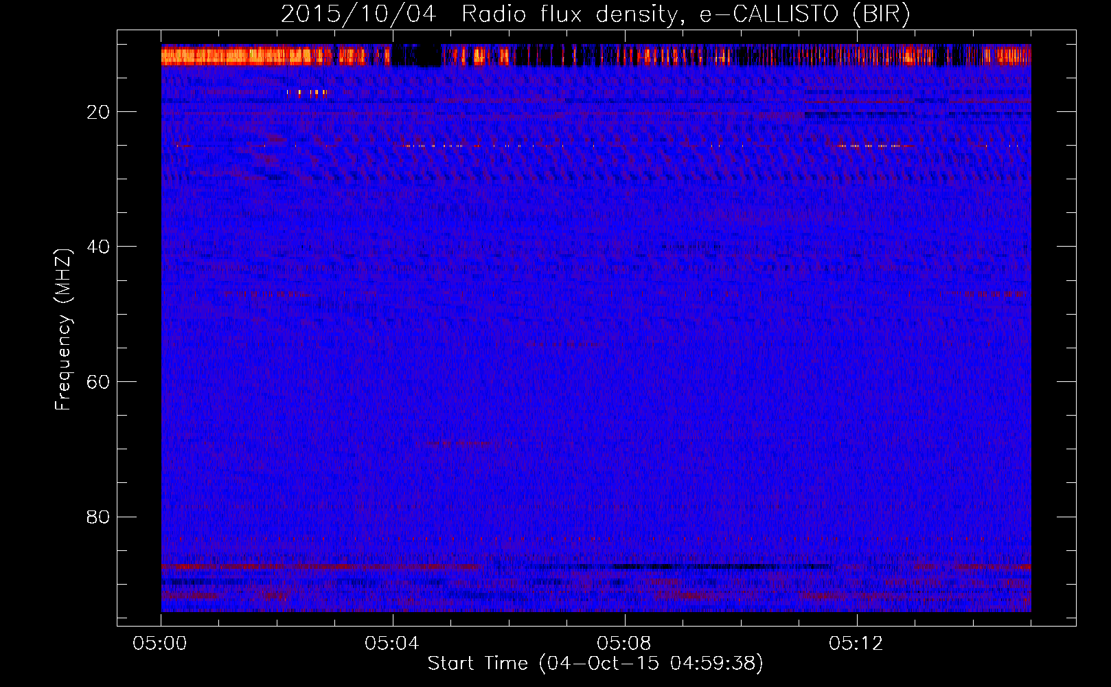Click the '80' frequency tick label
The width and height of the screenshot is (1111, 687).
point(99,517)
